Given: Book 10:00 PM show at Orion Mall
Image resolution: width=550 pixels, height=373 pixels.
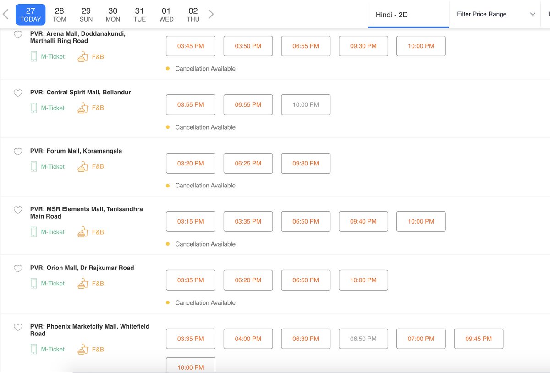Looking at the screenshot, I should coord(363,280).
